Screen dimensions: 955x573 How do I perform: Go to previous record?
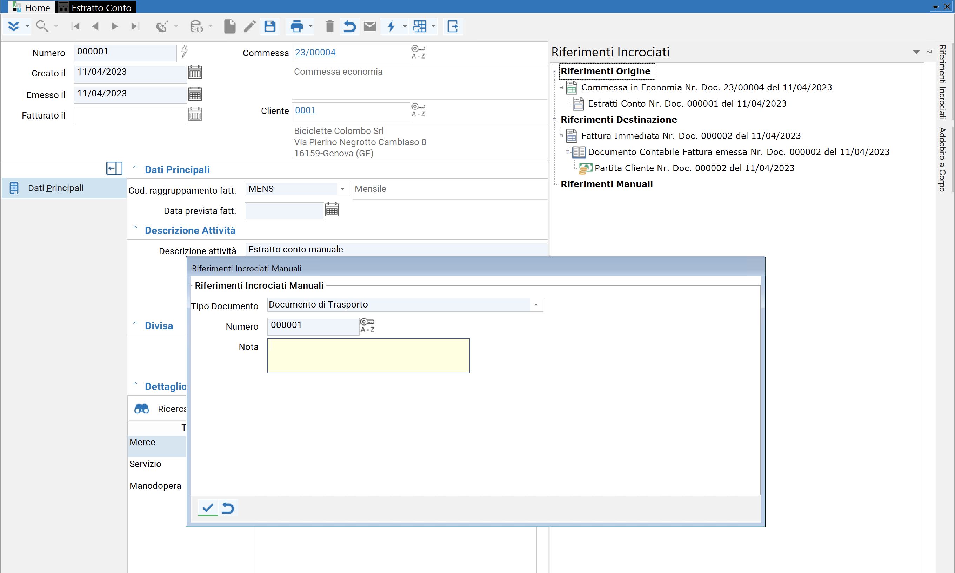(95, 26)
